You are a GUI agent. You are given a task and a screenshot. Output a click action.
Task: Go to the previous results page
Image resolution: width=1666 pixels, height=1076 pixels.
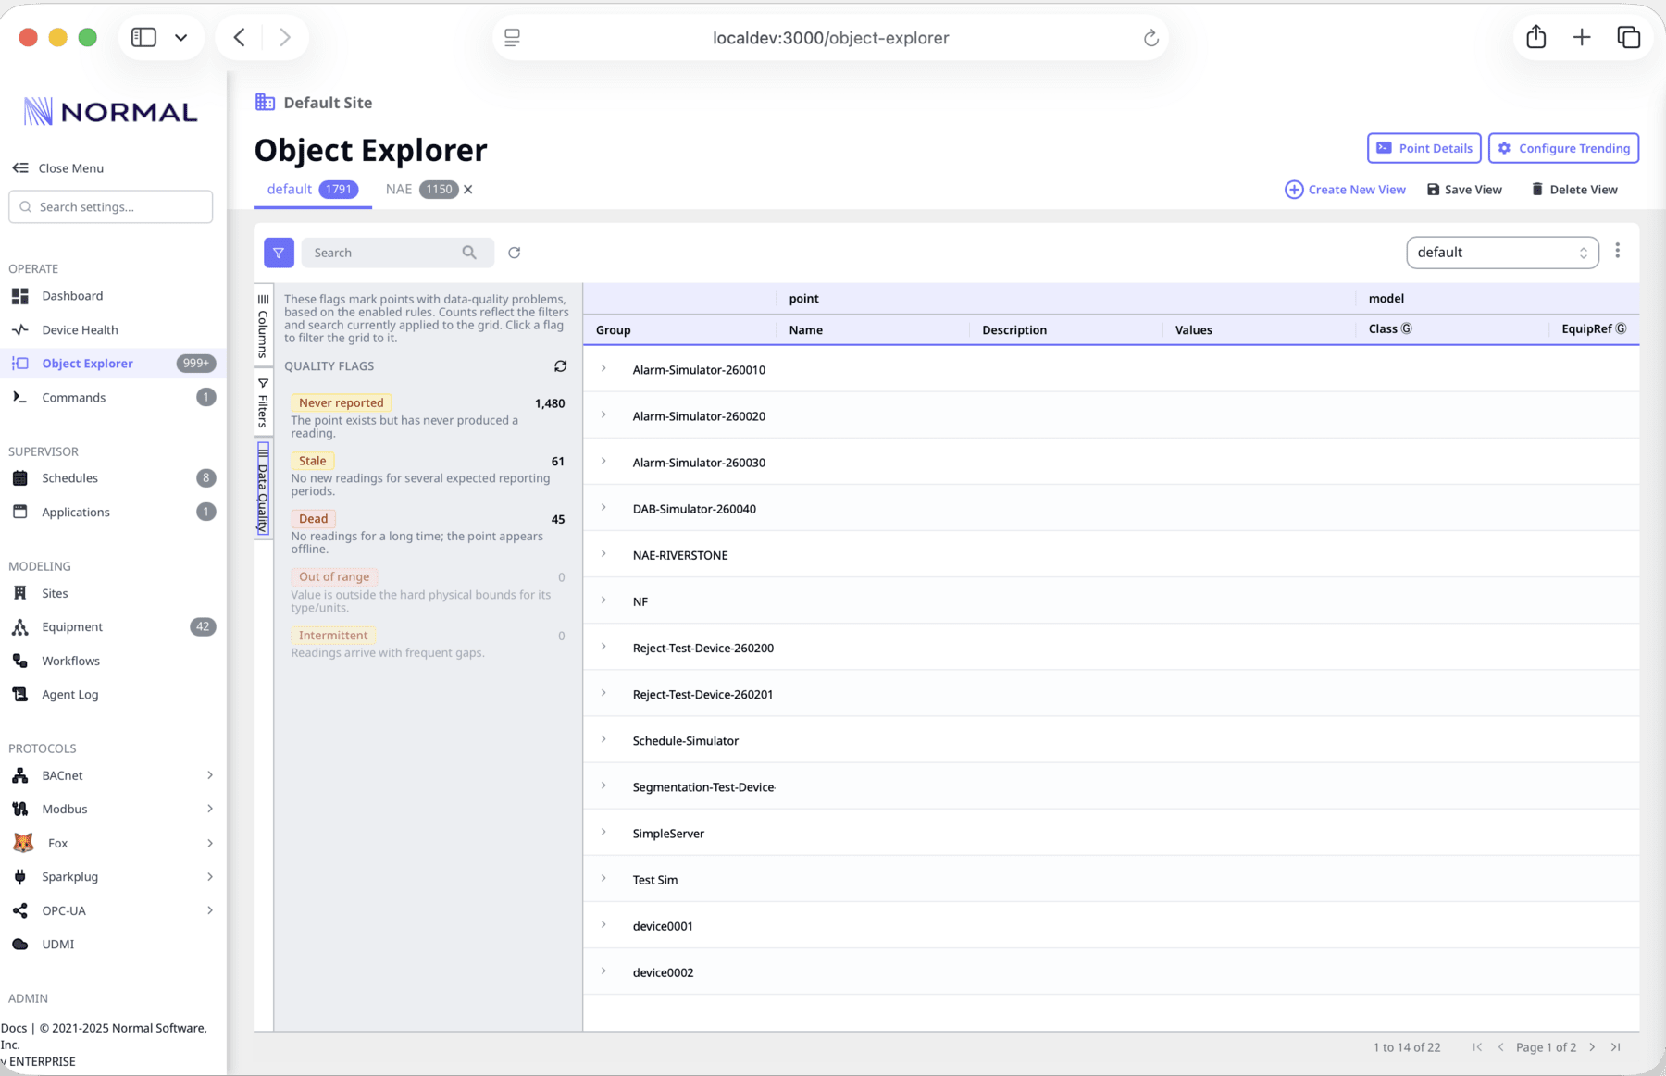1500,1047
